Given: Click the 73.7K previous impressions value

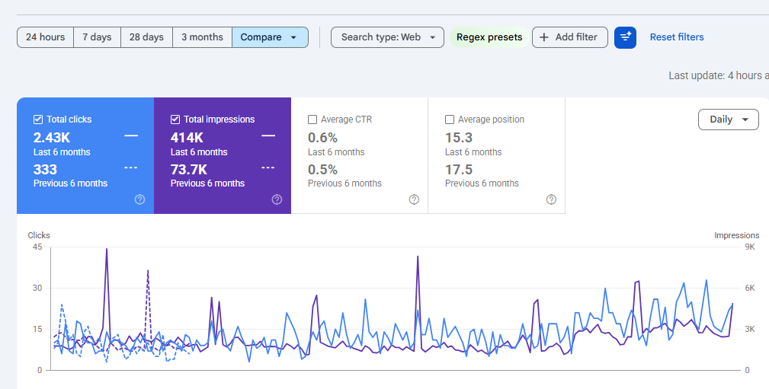Looking at the screenshot, I should point(189,170).
